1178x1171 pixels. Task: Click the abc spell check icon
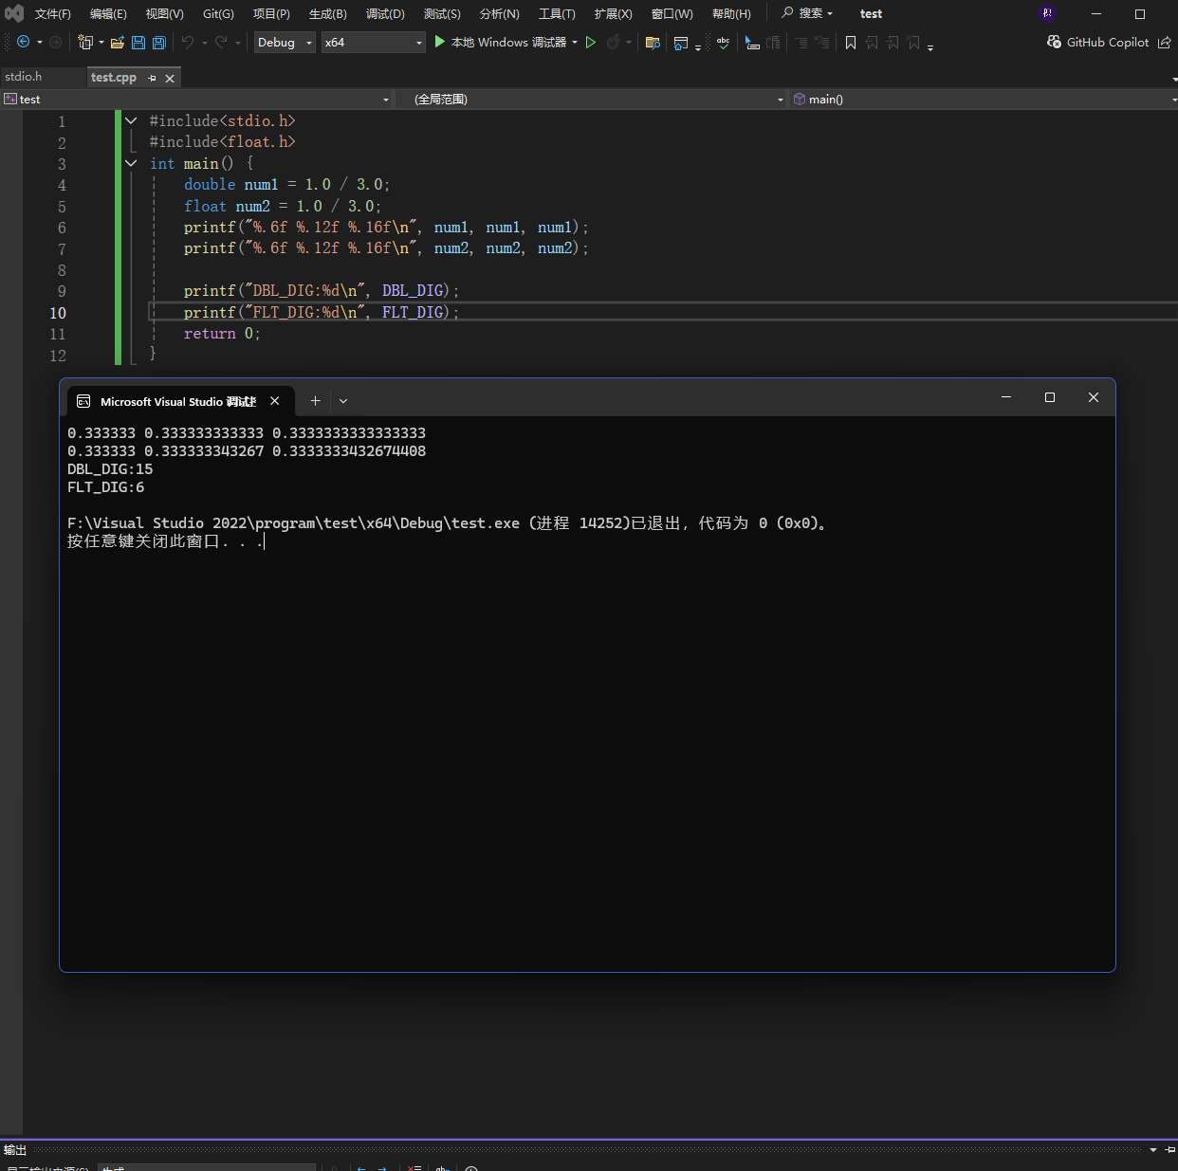724,42
